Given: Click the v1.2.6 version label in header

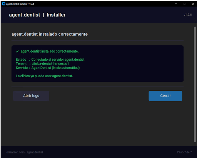Looking at the screenshot, I should 188,15.
